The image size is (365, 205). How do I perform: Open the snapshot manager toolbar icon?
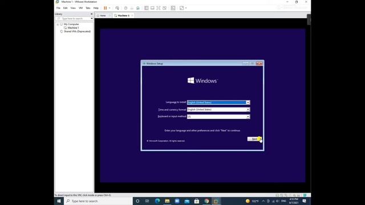click(x=138, y=8)
